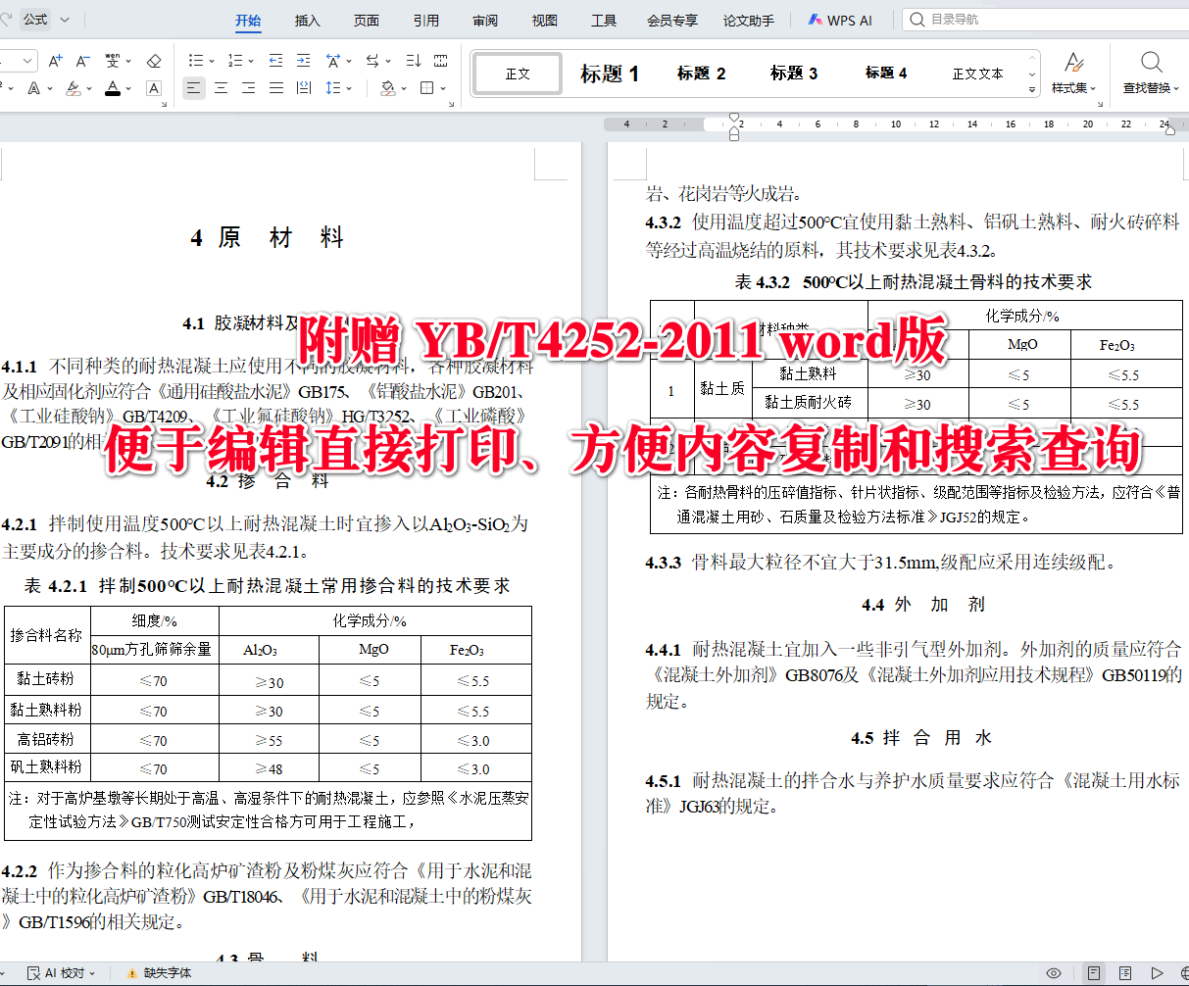Screen dimensions: 1189x986
Task: Expand the styles gallery
Action: (1032, 89)
